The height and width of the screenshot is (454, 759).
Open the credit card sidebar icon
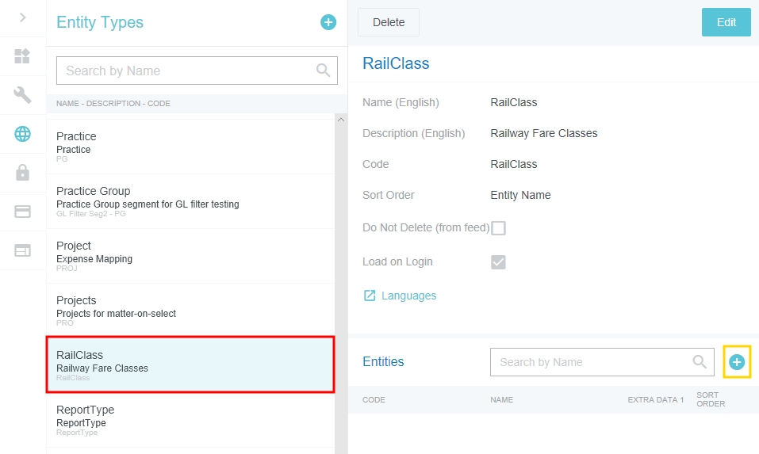[22, 212]
